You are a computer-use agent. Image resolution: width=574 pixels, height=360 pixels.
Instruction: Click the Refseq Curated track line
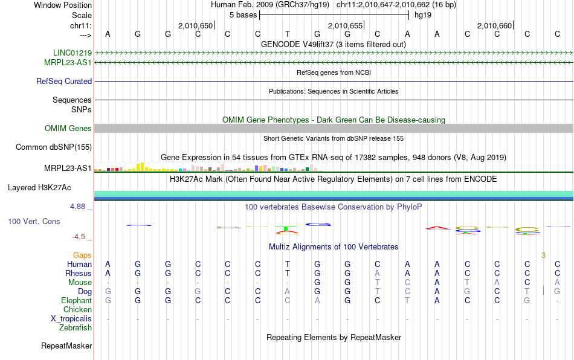point(334,81)
